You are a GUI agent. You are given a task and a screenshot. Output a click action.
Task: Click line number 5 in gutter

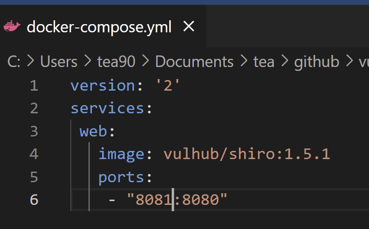click(x=34, y=177)
